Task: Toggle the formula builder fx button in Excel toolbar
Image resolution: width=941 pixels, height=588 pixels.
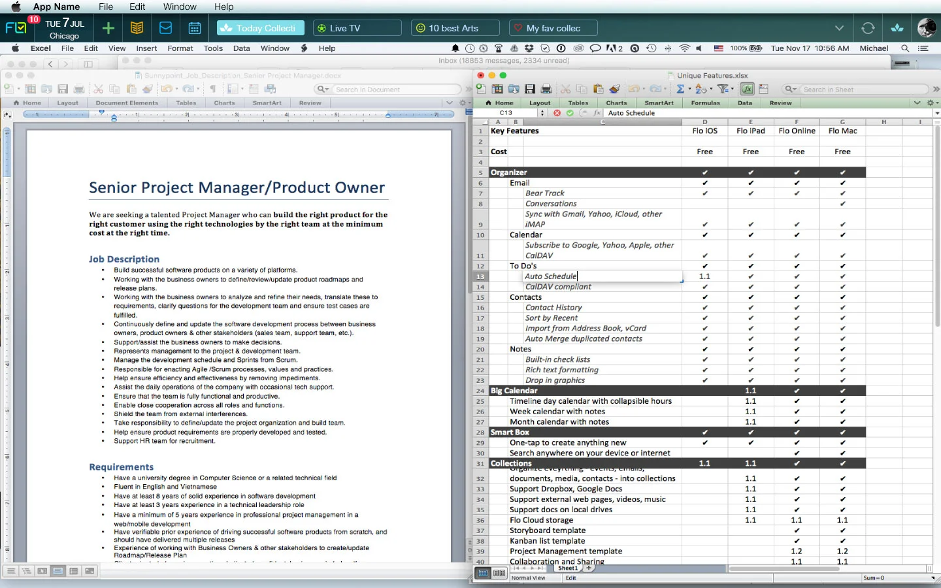Action: click(748, 89)
